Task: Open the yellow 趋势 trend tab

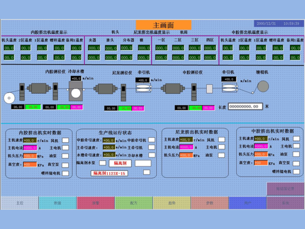Action: coord(172,203)
